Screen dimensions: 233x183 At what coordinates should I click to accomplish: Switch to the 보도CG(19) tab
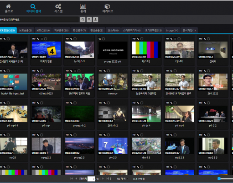(x=43, y=30)
